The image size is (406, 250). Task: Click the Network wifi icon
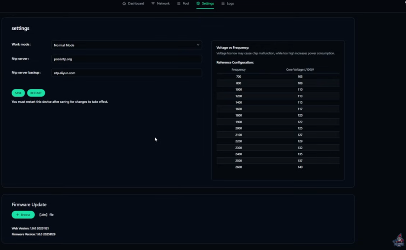point(153,4)
